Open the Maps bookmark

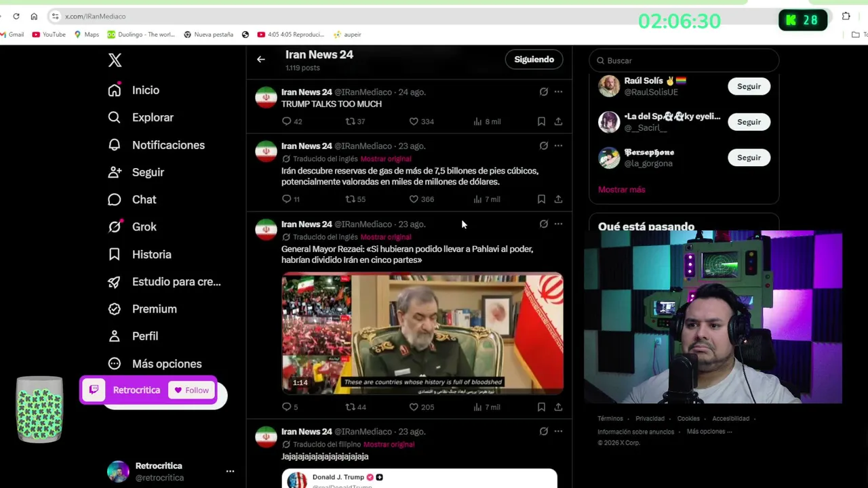pyautogui.click(x=86, y=35)
